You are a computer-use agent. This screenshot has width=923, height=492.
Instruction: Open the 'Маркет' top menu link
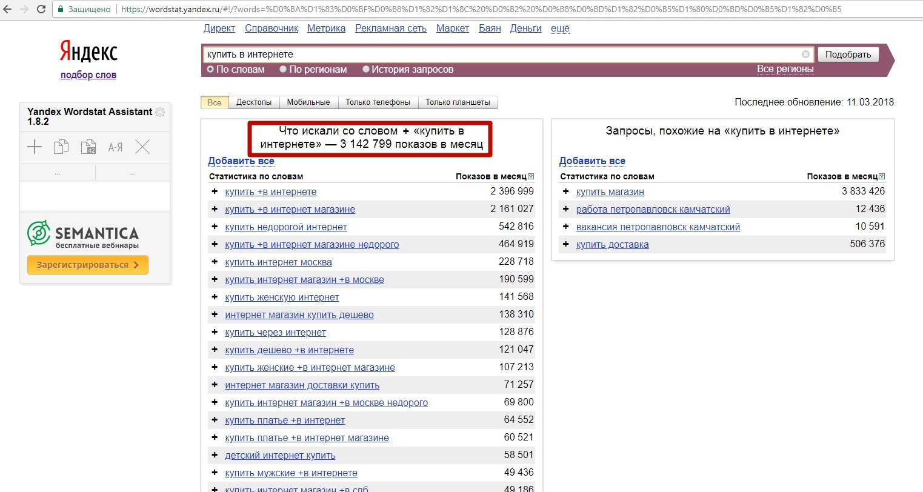tap(453, 28)
